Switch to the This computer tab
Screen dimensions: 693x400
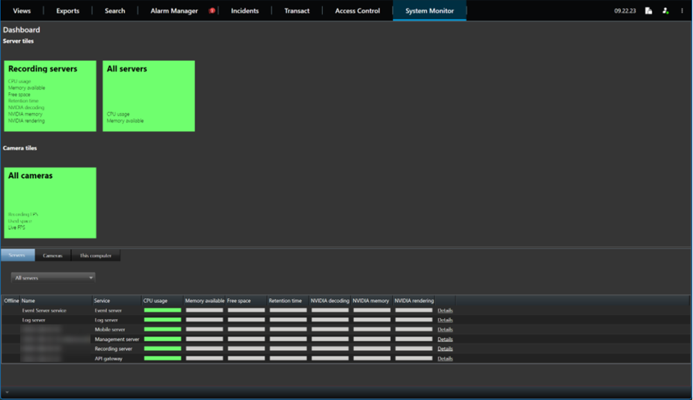[x=96, y=256]
